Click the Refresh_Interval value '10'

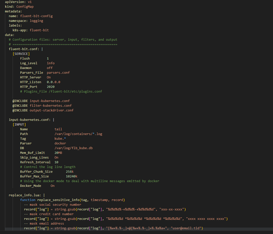pos(56,162)
